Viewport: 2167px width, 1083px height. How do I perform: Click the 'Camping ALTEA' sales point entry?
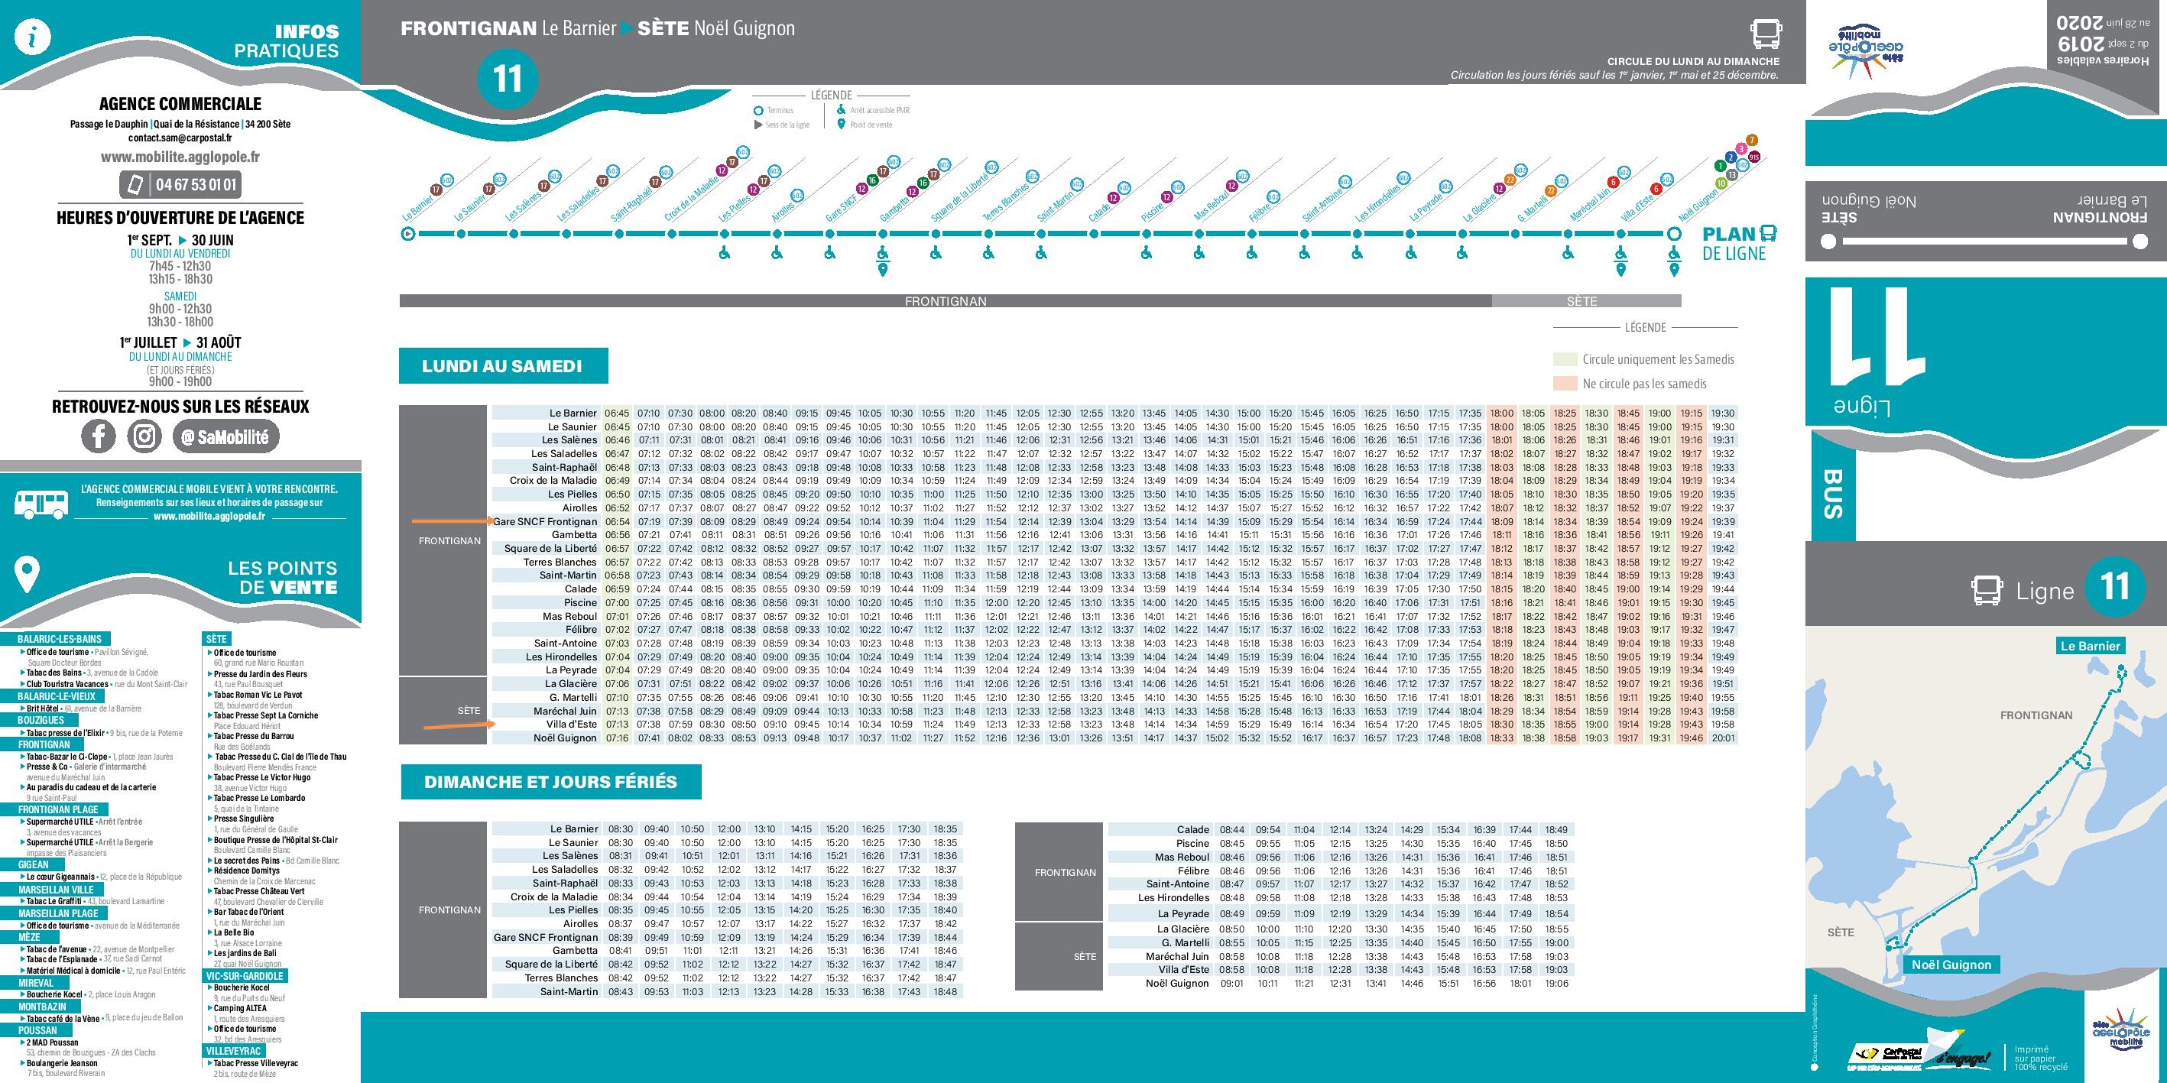coord(240,1008)
